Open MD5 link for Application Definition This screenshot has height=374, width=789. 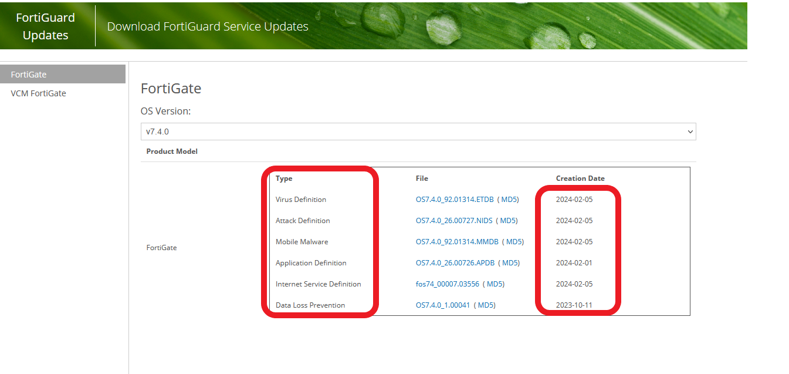510,263
